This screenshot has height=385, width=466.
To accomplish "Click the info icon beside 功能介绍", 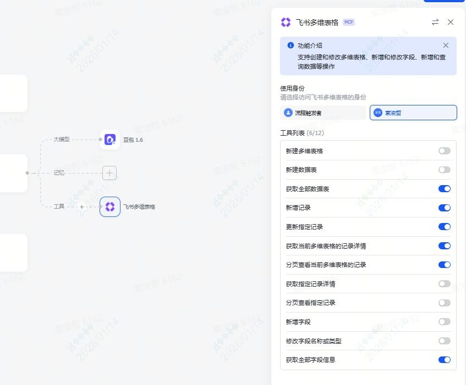I will 290,46.
